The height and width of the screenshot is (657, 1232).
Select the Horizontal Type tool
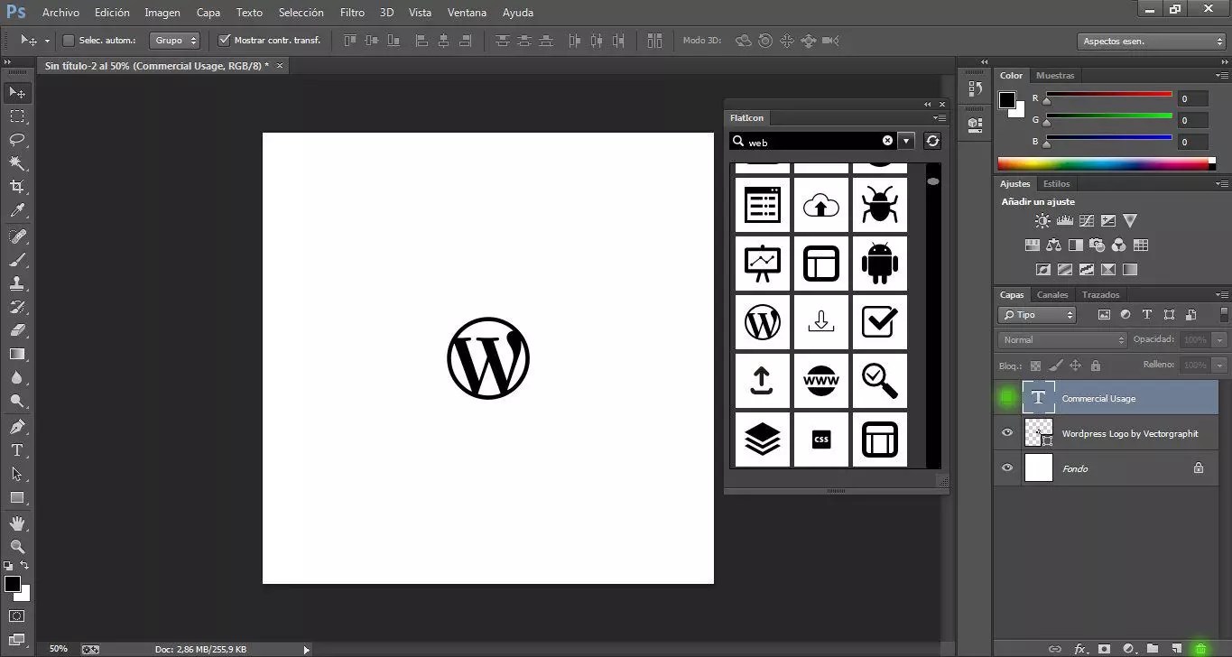(17, 450)
